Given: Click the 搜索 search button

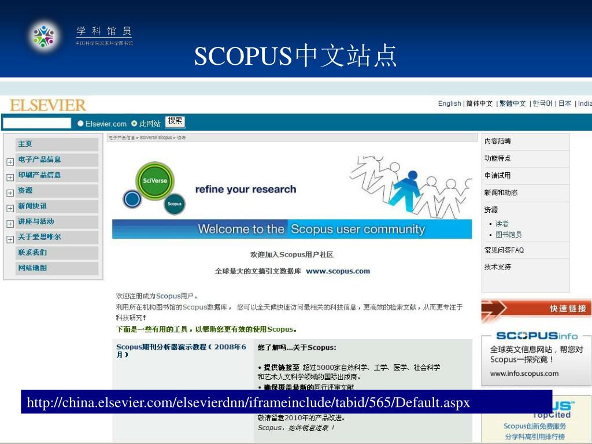Looking at the screenshot, I should pos(175,121).
